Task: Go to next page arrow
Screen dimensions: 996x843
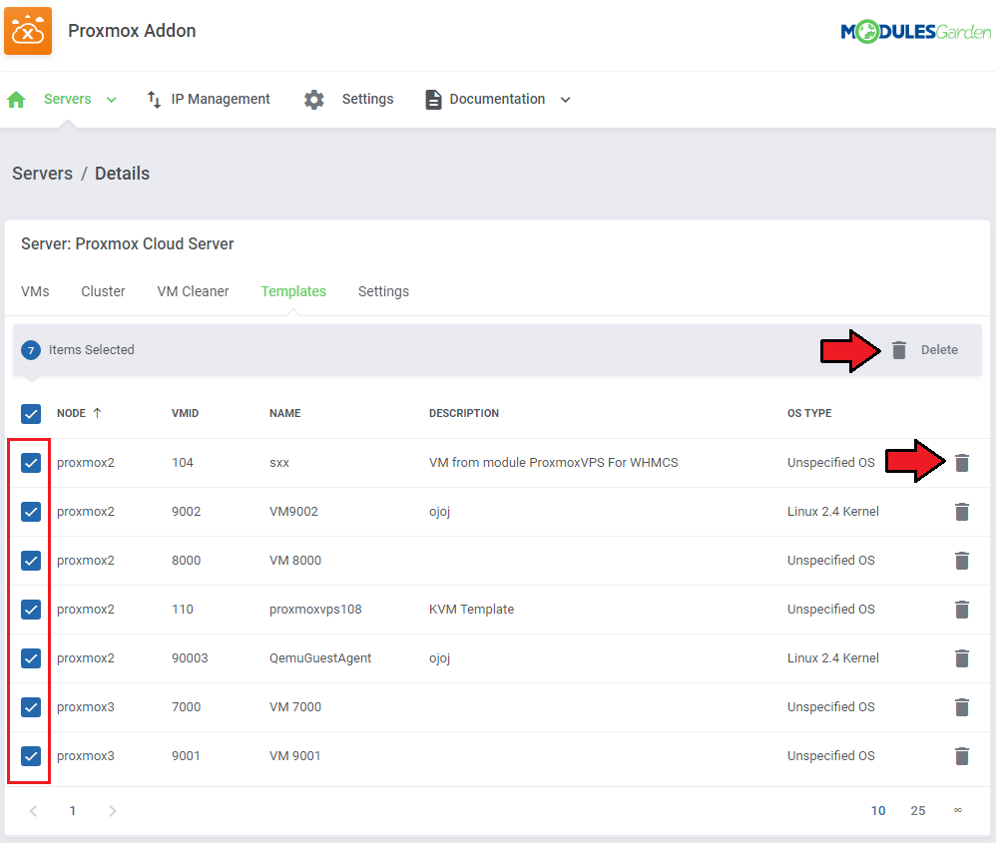Action: coord(113,811)
